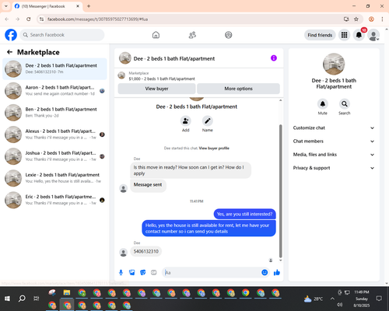
Task: Attach a photo file icon
Action: pos(132,272)
